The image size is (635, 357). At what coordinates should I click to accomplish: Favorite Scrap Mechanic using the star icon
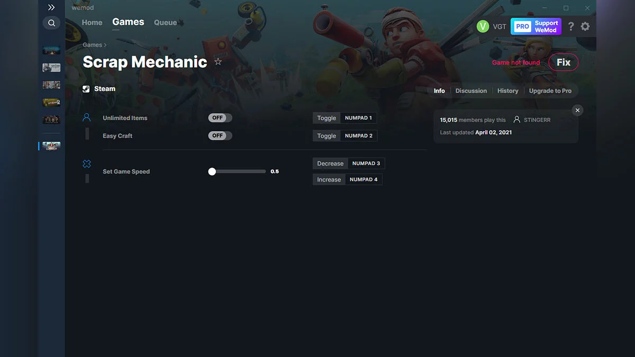tap(218, 61)
